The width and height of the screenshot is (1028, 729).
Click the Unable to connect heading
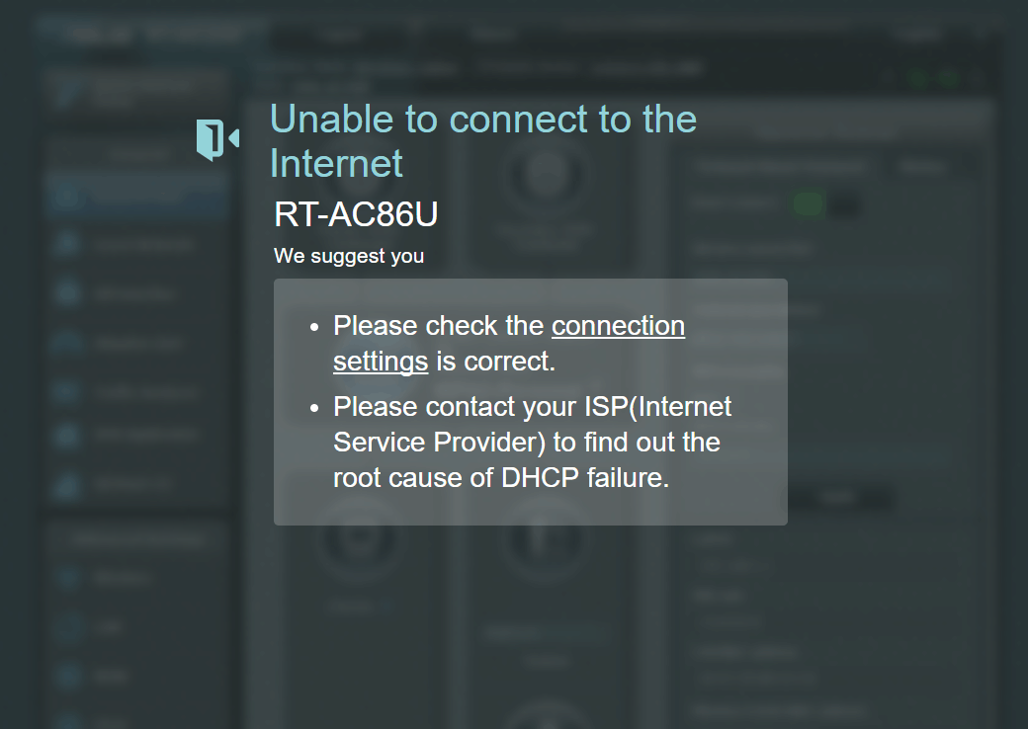[x=482, y=141]
